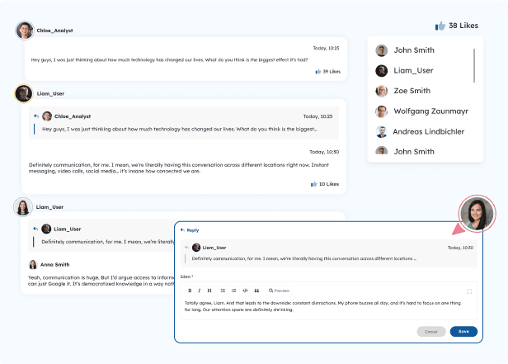Click the thumbs-up icon beside 38 Likes
Screen dimensions: 508x364
point(440,26)
